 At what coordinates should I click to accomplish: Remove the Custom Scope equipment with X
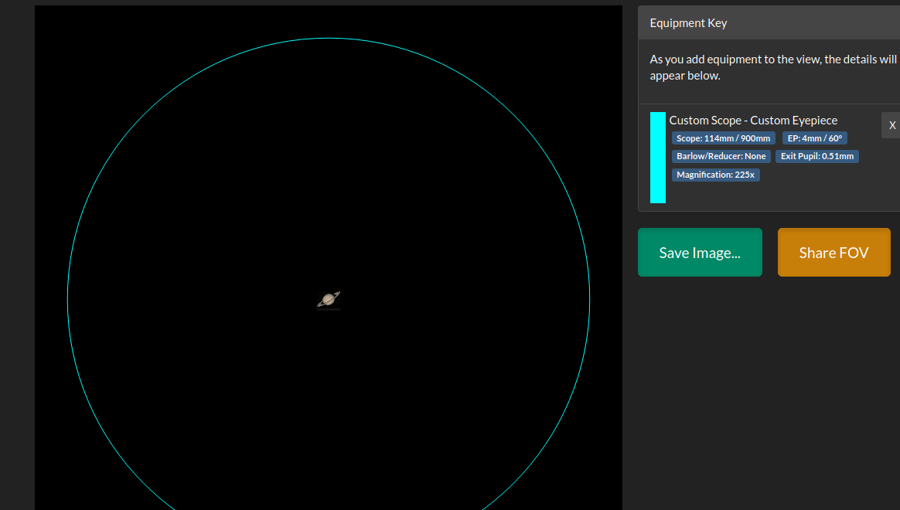pos(891,126)
